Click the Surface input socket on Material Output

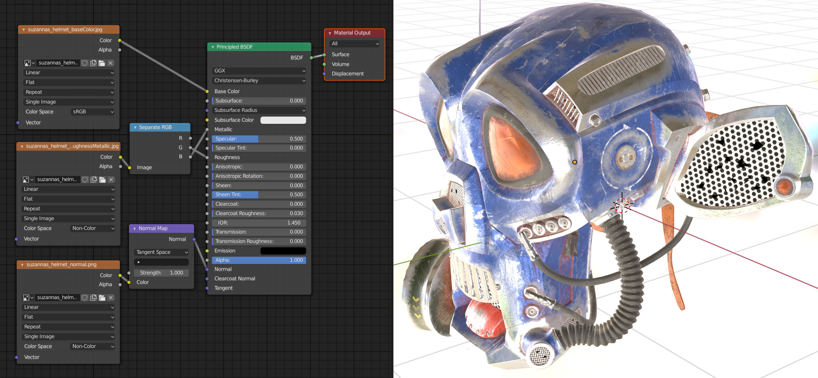click(324, 55)
